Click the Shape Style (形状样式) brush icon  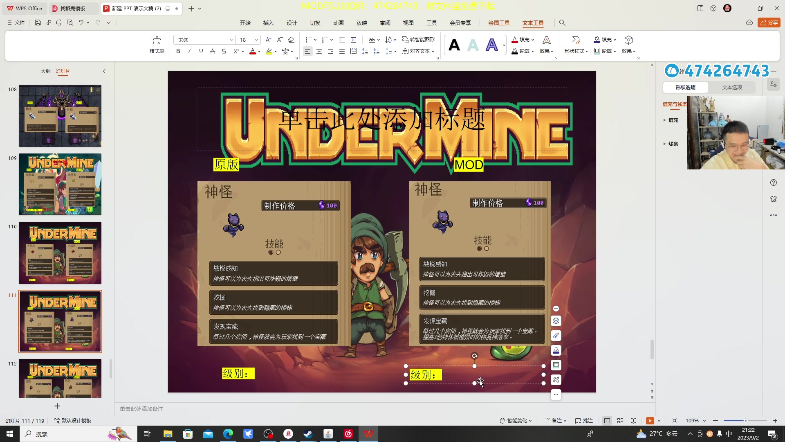click(x=576, y=40)
